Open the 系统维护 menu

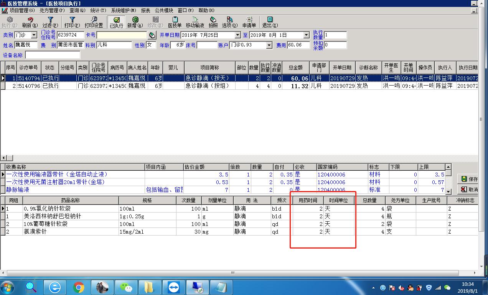(x=123, y=10)
